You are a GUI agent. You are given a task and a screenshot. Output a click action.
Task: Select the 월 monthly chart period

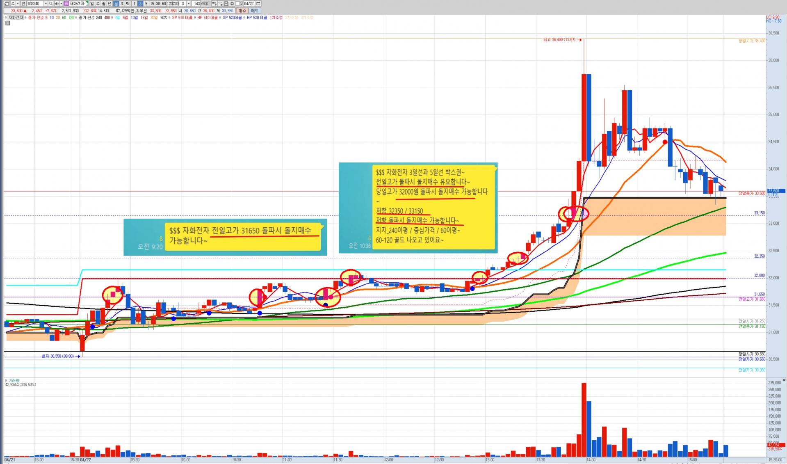[x=104, y=4]
